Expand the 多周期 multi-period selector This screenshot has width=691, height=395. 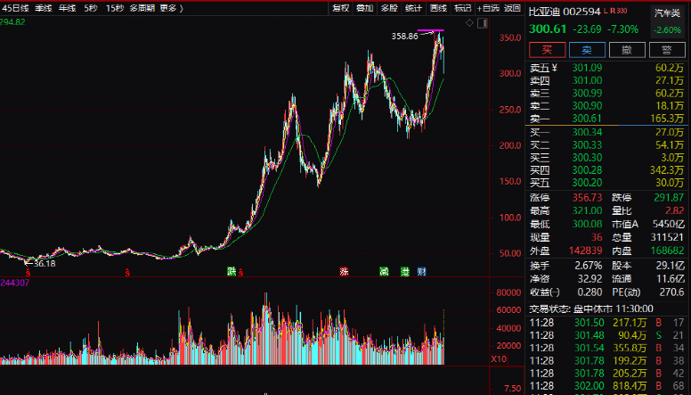pos(142,8)
